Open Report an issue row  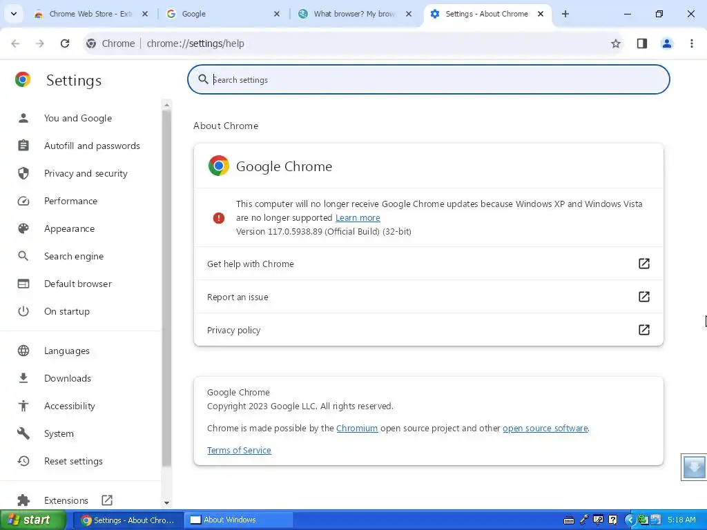pos(428,297)
